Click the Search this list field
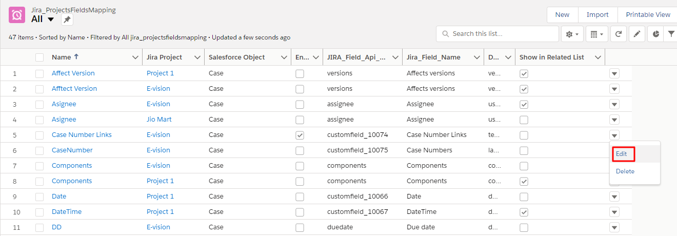677x236 pixels. [x=497, y=34]
